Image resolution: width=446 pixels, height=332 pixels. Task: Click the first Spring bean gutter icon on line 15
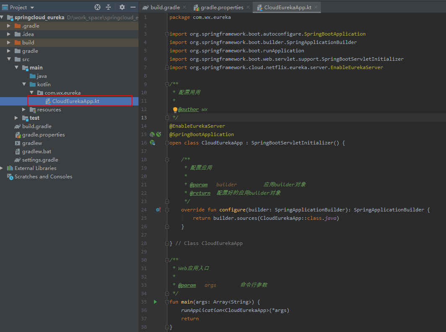[x=152, y=134]
